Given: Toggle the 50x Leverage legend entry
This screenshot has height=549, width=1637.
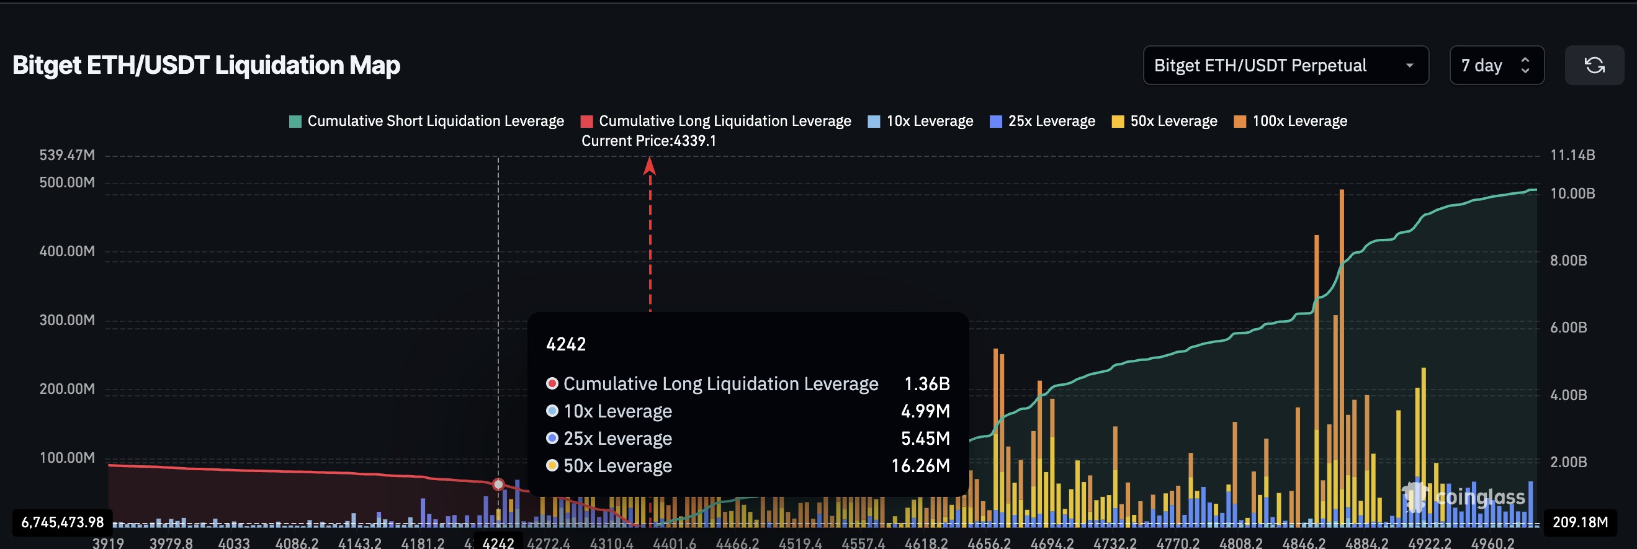Looking at the screenshot, I should [1164, 121].
